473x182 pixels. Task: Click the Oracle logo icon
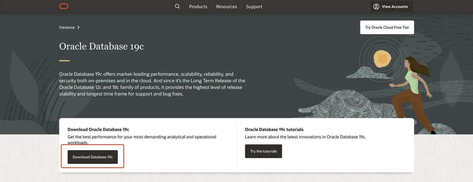64,6
